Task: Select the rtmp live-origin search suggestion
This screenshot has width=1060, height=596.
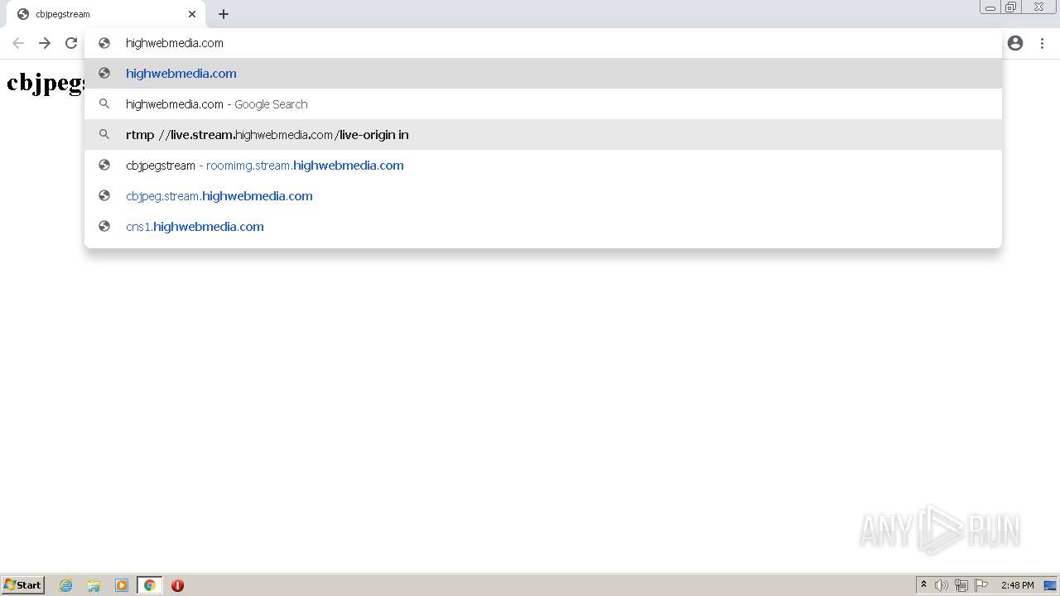Action: point(543,134)
